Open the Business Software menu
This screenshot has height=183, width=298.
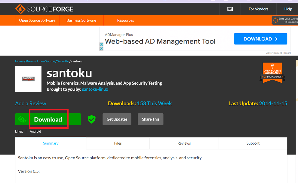pos(81,20)
